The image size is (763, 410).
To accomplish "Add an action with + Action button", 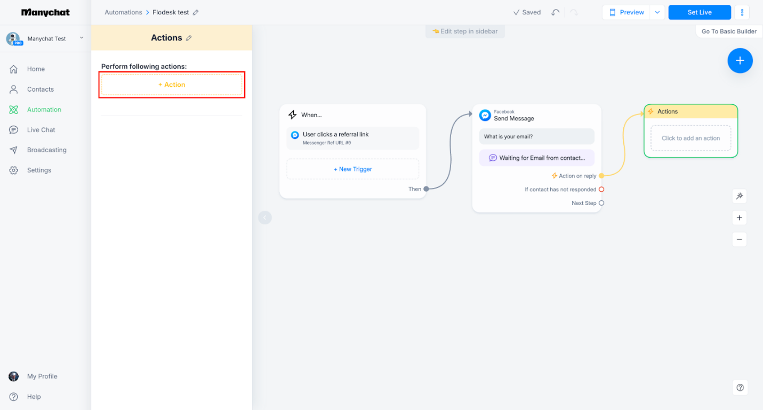I will pos(172,85).
